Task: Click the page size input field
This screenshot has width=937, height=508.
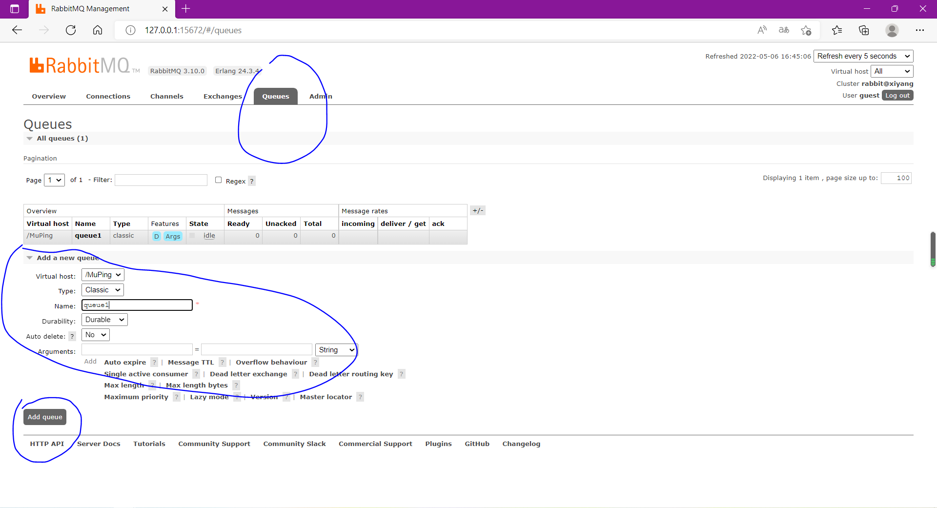Action: tap(896, 178)
